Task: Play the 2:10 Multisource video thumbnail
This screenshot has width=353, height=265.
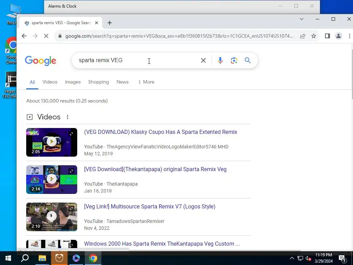Action: tap(52, 217)
